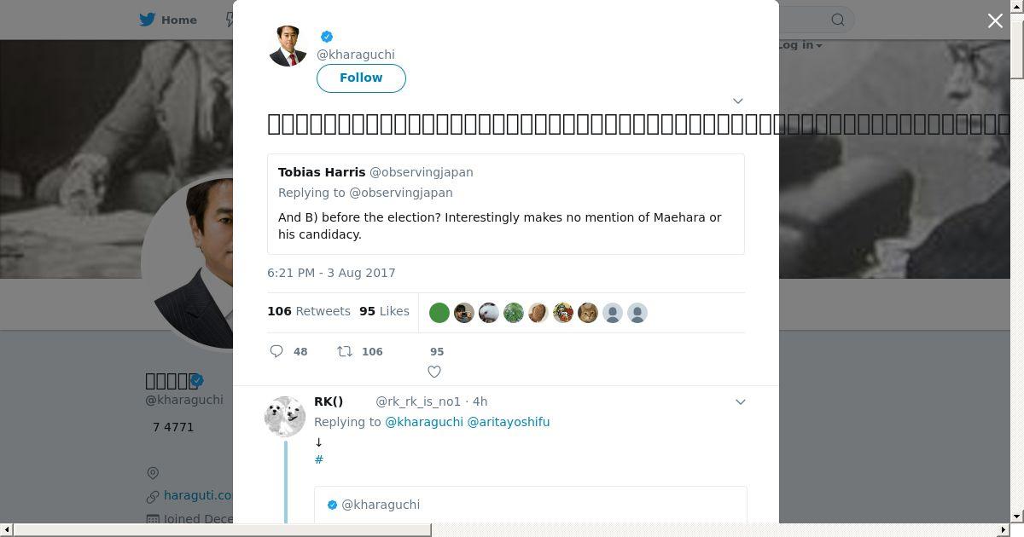Click the Twitter bird Home icon
Screen dimensions: 1024x537
pyautogui.click(x=148, y=20)
